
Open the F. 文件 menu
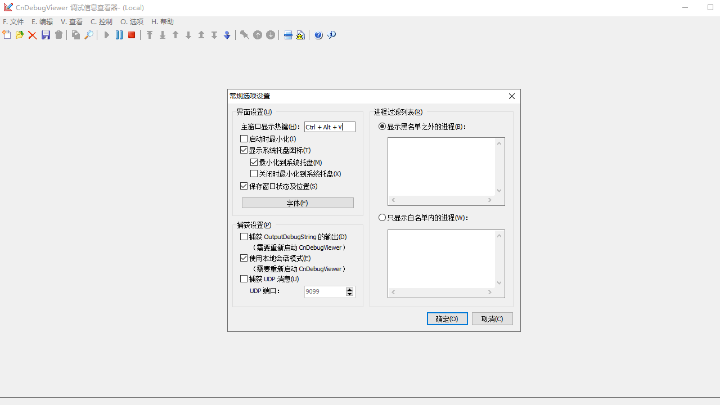point(13,22)
